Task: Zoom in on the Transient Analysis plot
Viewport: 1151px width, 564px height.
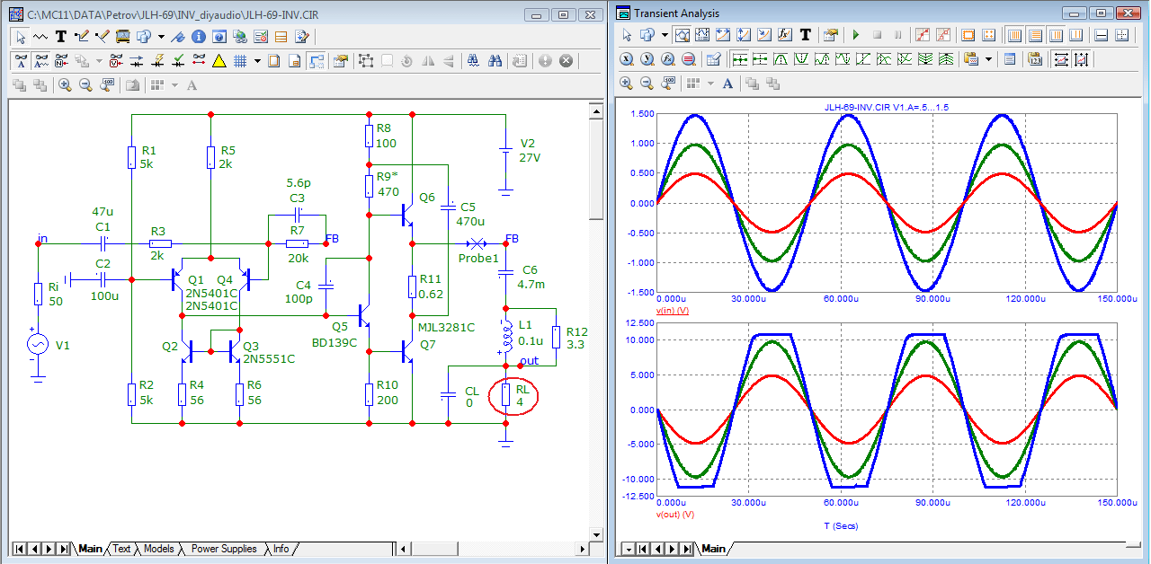Action: pos(626,84)
